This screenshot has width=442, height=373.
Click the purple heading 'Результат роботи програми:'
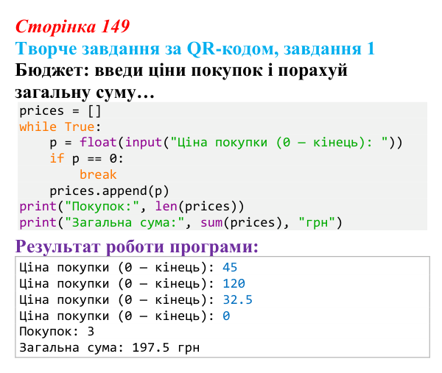point(137,246)
